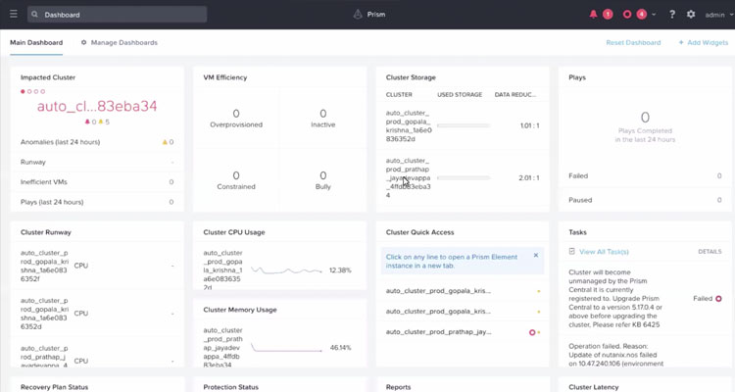This screenshot has width=735, height=392.
Task: Dismiss the Prism Element info banner
Action: click(x=536, y=255)
